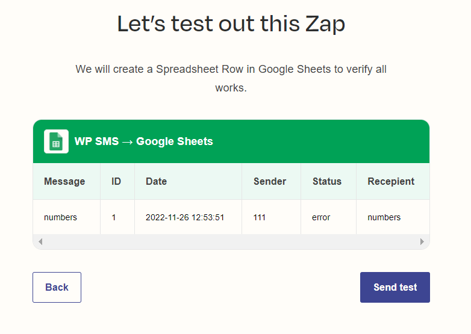The image size is (471, 334).
Task: Click the left scroll arrow
Action: 40,241
